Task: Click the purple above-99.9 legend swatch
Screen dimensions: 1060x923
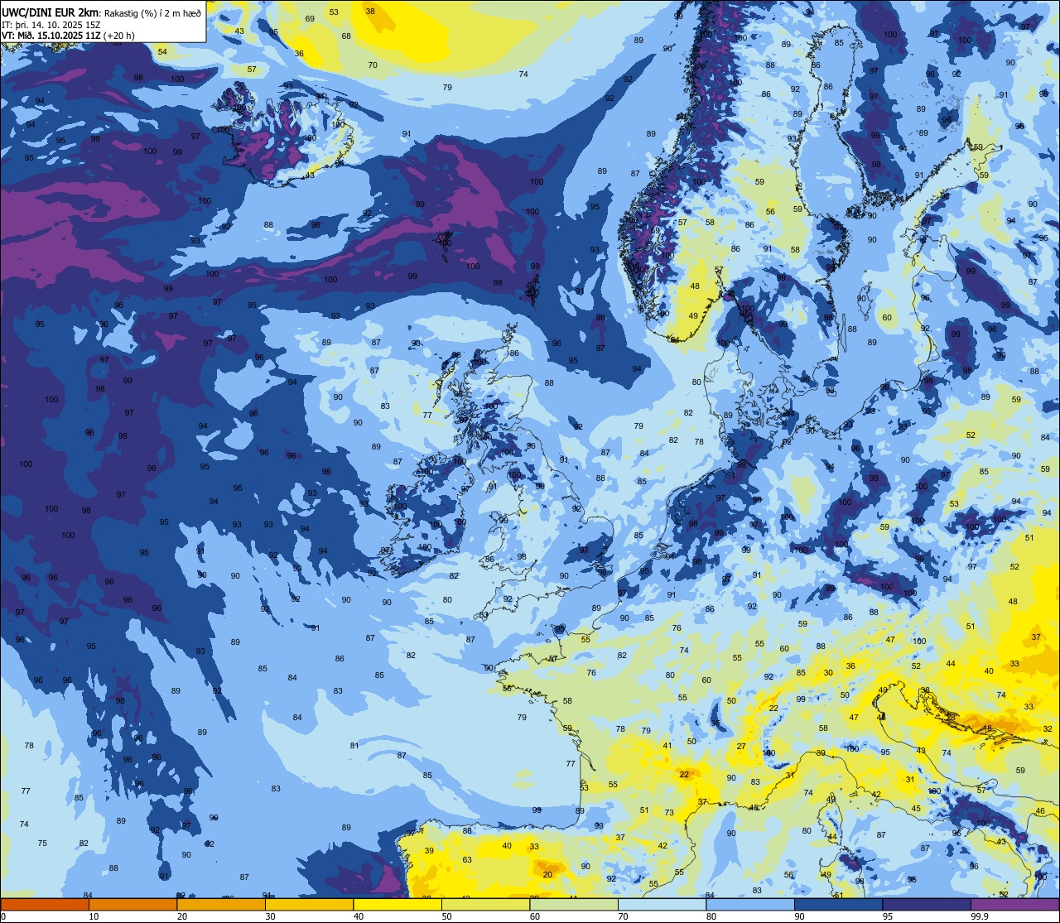Action: pos(1014,905)
